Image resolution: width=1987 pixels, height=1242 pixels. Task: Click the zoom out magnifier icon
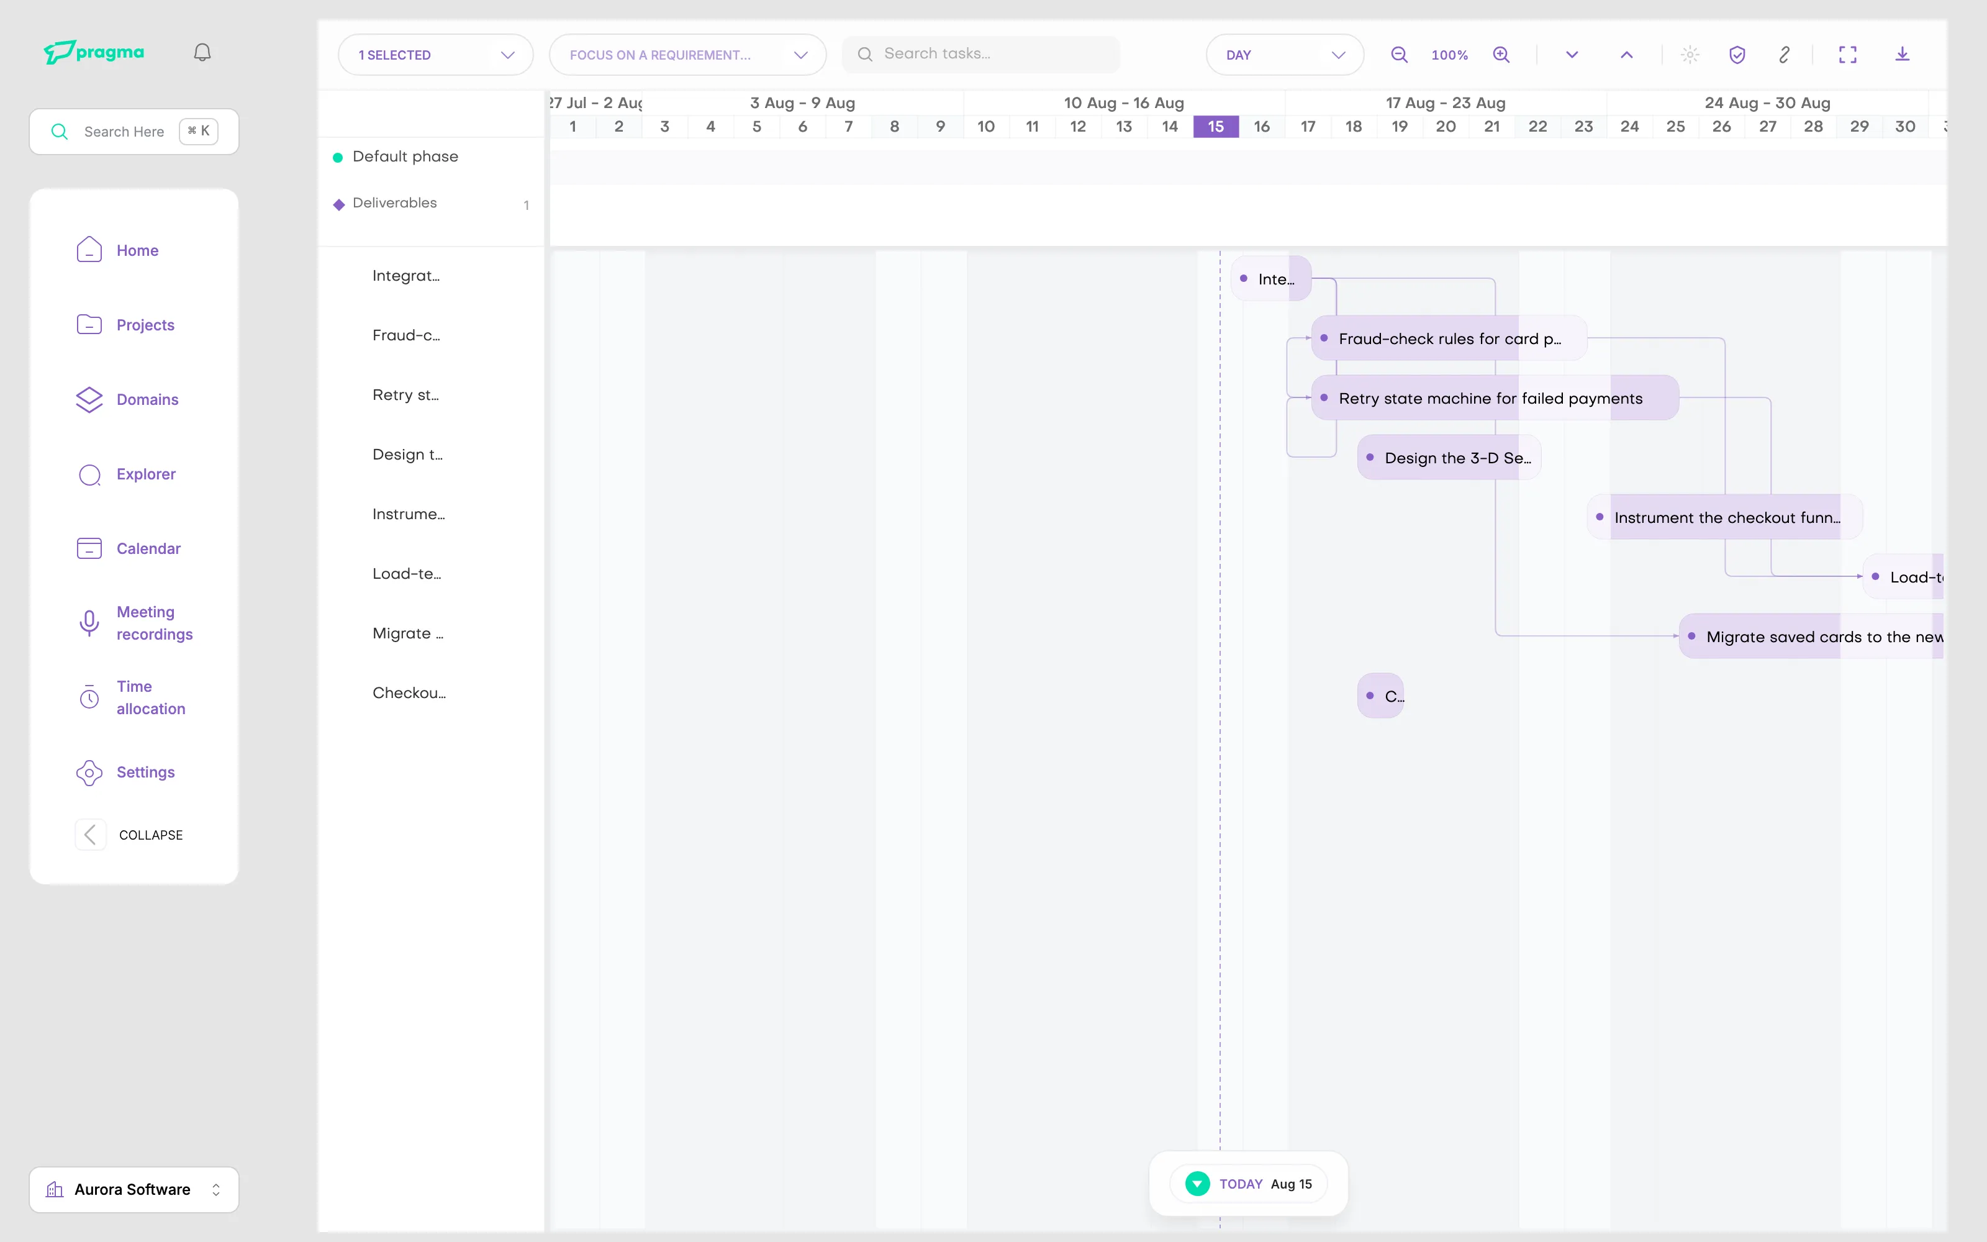coord(1399,55)
